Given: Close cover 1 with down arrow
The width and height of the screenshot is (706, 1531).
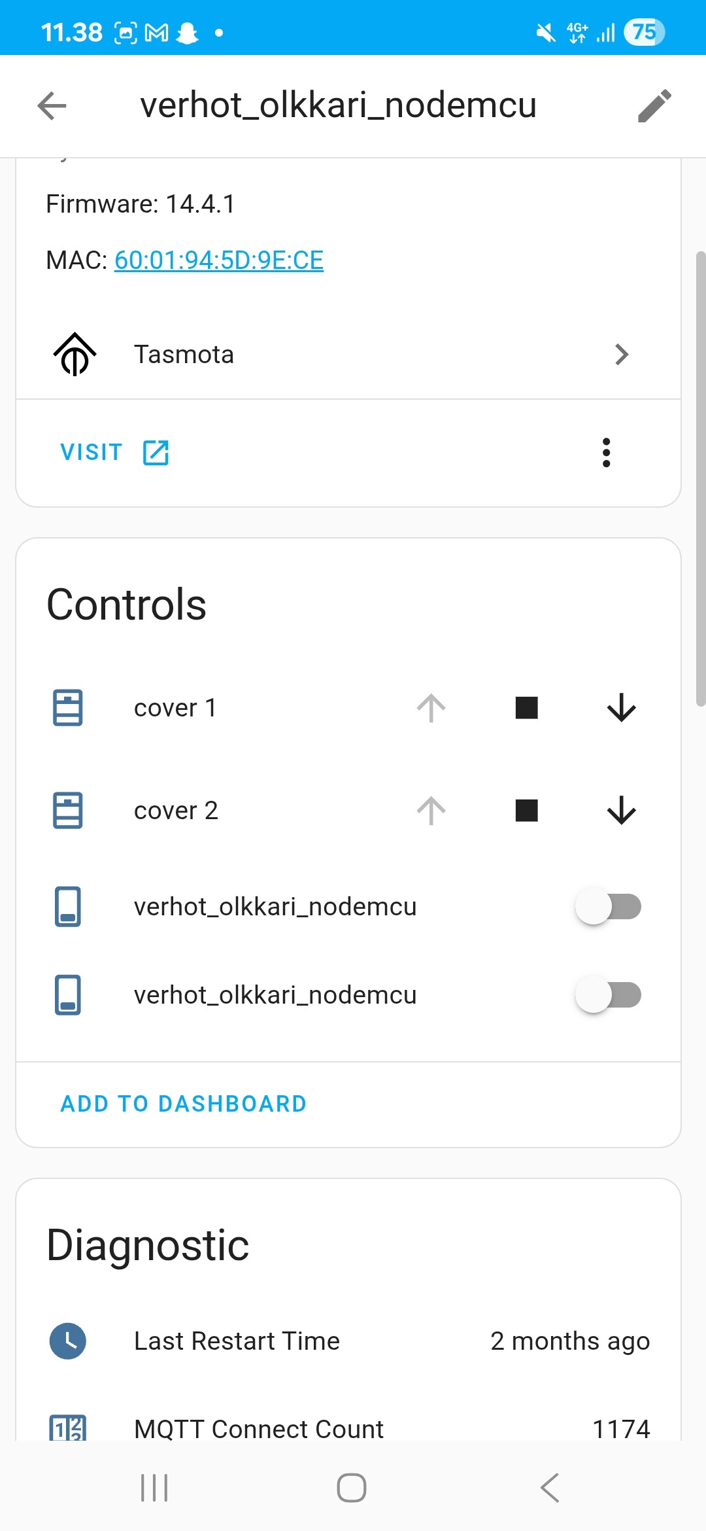Looking at the screenshot, I should 622,708.
